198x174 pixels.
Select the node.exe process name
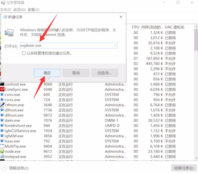[x=13, y=151]
